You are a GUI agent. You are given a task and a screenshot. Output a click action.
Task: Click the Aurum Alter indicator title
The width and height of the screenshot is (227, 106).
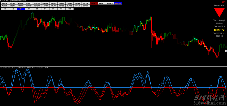click(x=219, y=5)
